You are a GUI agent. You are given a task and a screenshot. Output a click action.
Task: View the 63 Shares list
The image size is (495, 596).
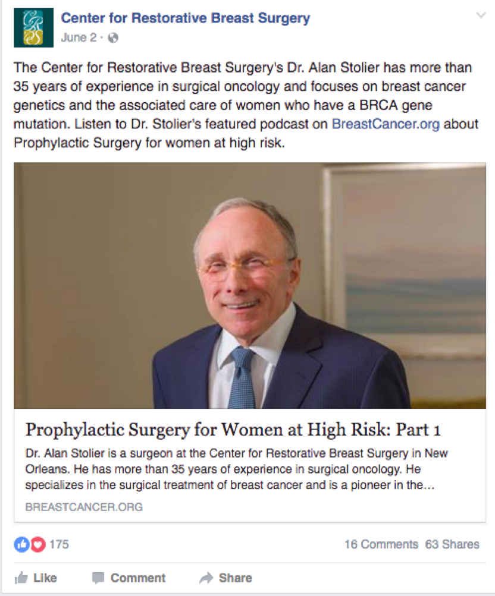(452, 544)
